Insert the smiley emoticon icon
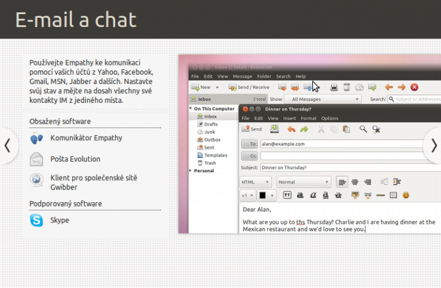The height and width of the screenshot is (288, 441). [406, 195]
